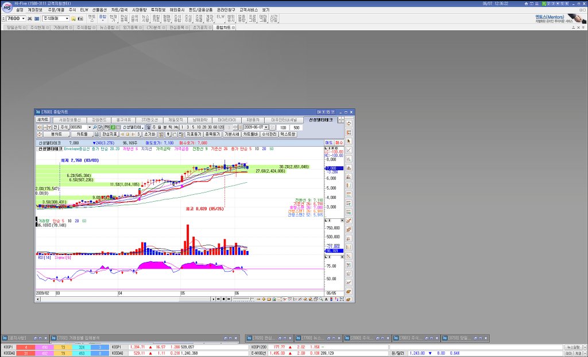
Task: Click the 관심지표 button
Action: click(110, 134)
